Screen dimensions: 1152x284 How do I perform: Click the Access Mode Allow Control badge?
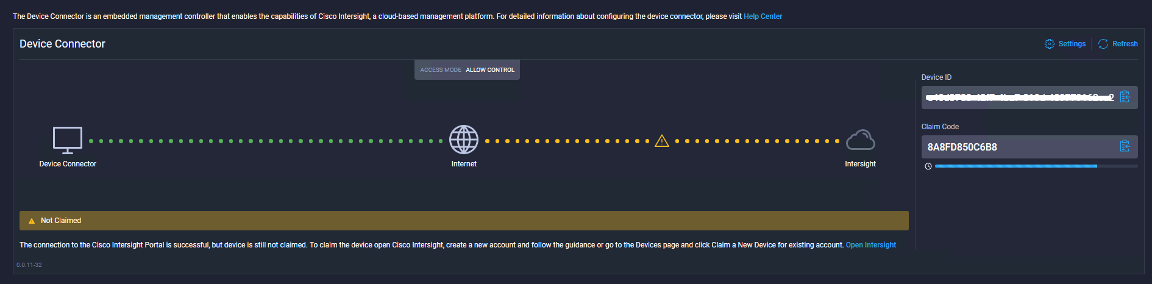coord(467,70)
